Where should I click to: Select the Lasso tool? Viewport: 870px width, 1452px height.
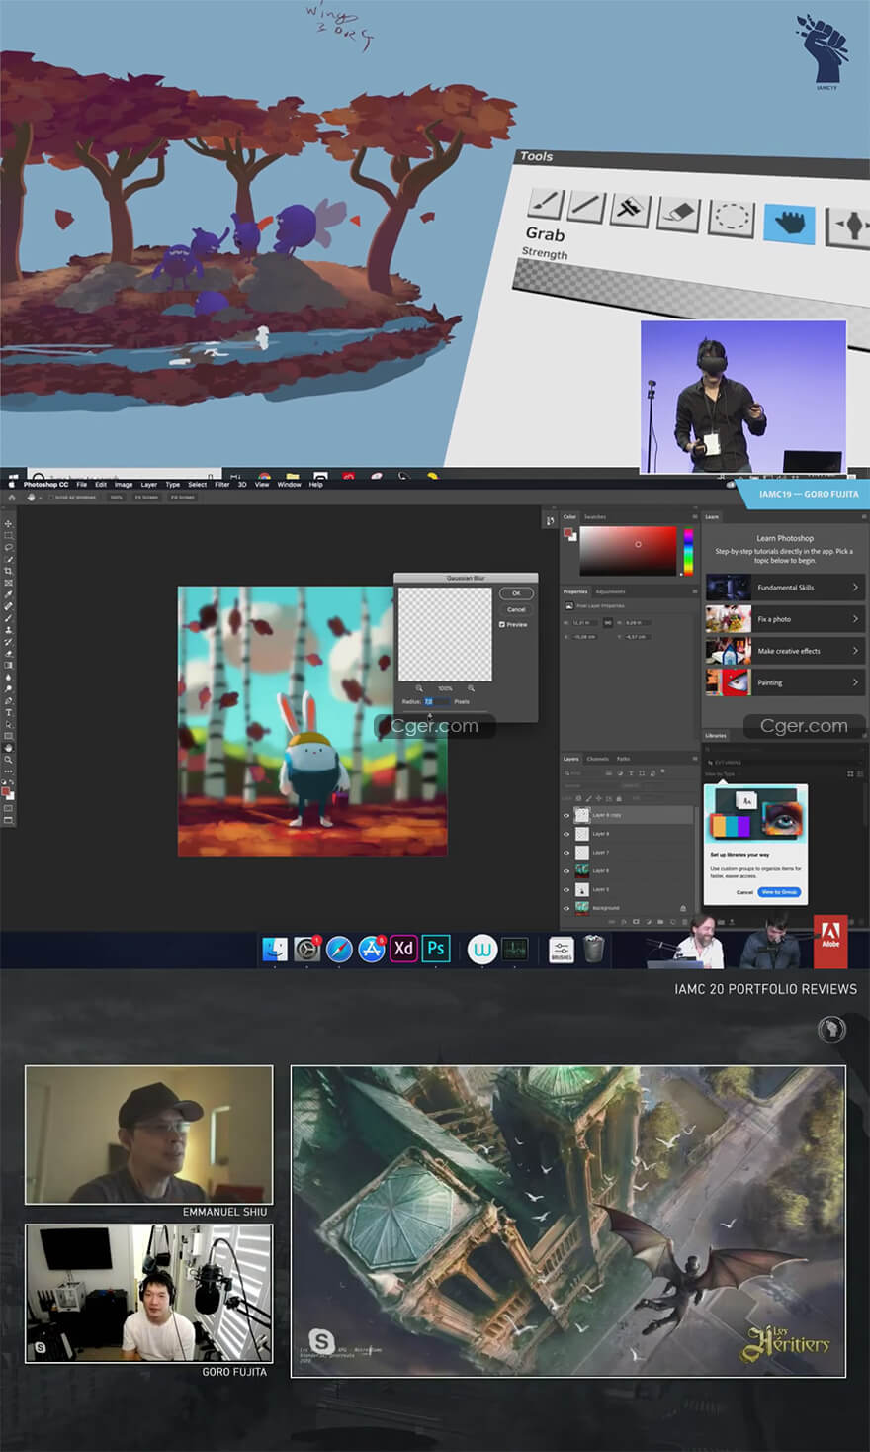tap(8, 547)
